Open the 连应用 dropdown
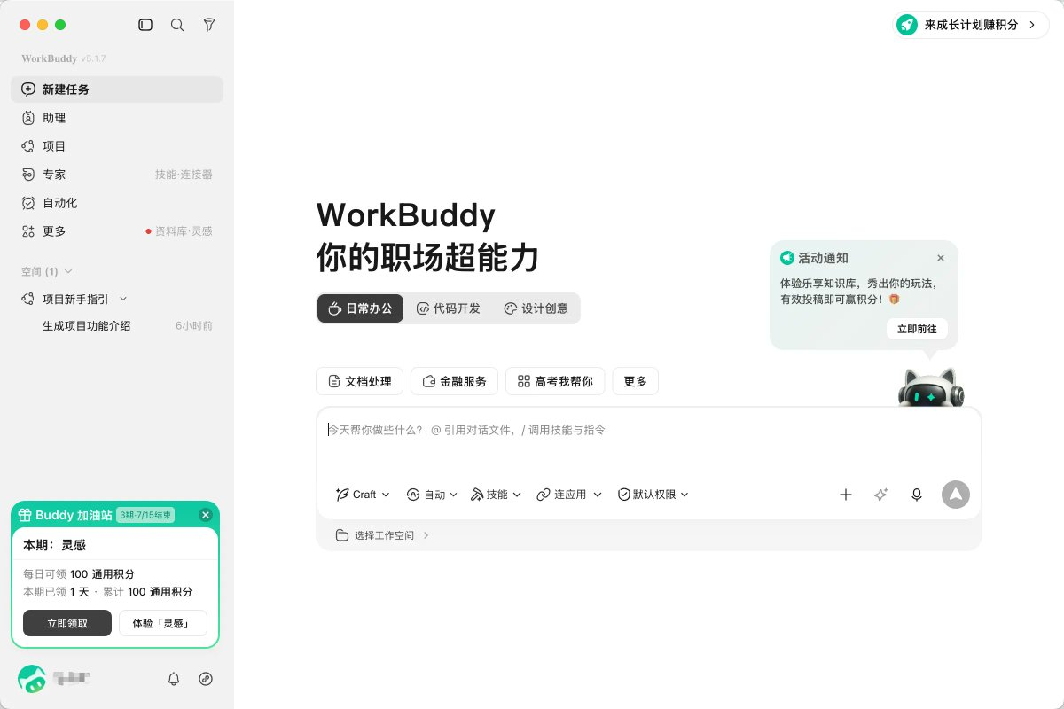 tap(569, 495)
